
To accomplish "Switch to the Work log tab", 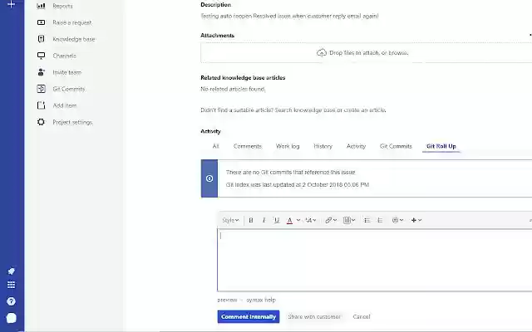I will tap(288, 146).
